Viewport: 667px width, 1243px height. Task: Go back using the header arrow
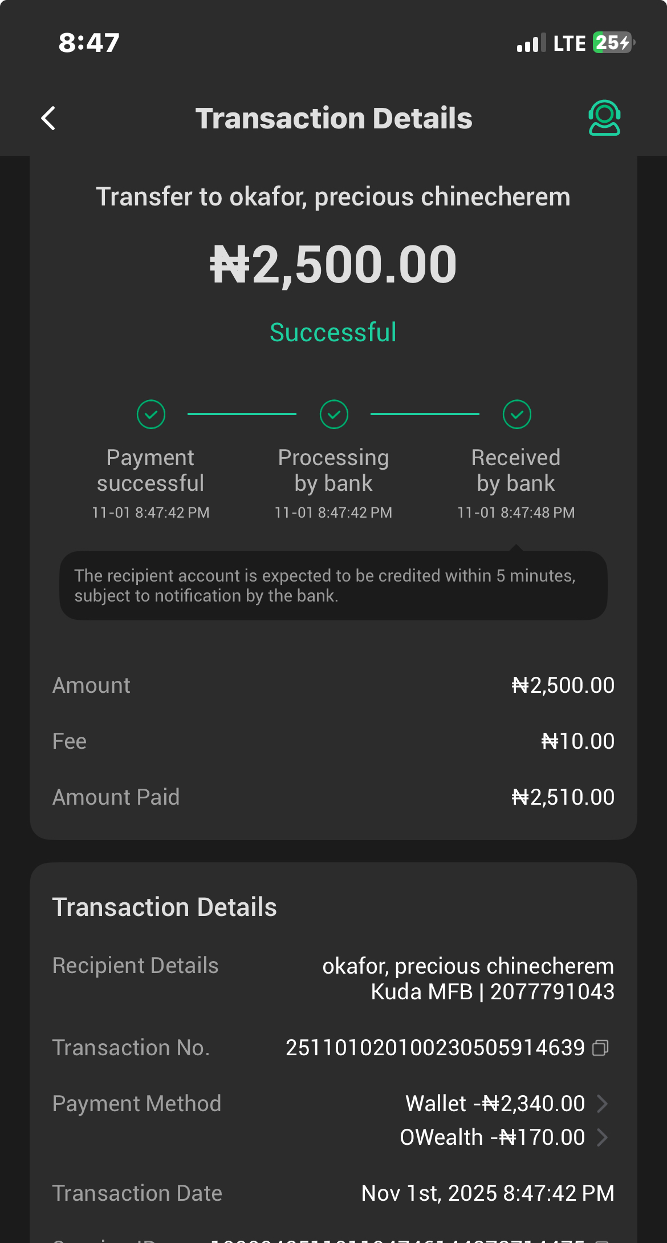(x=49, y=119)
